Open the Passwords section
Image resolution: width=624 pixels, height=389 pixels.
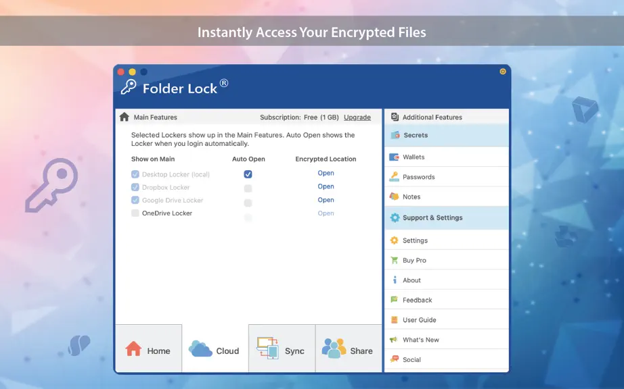tap(447, 177)
